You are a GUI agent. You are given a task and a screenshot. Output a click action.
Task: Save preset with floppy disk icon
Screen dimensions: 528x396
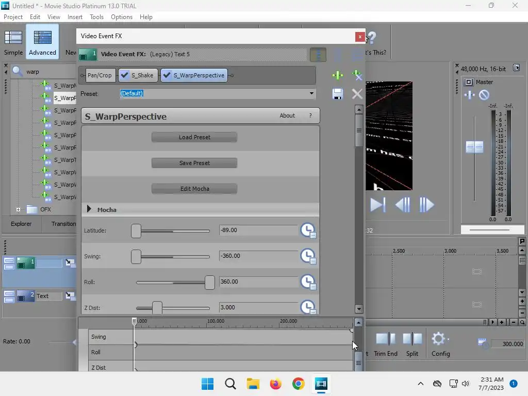337,94
